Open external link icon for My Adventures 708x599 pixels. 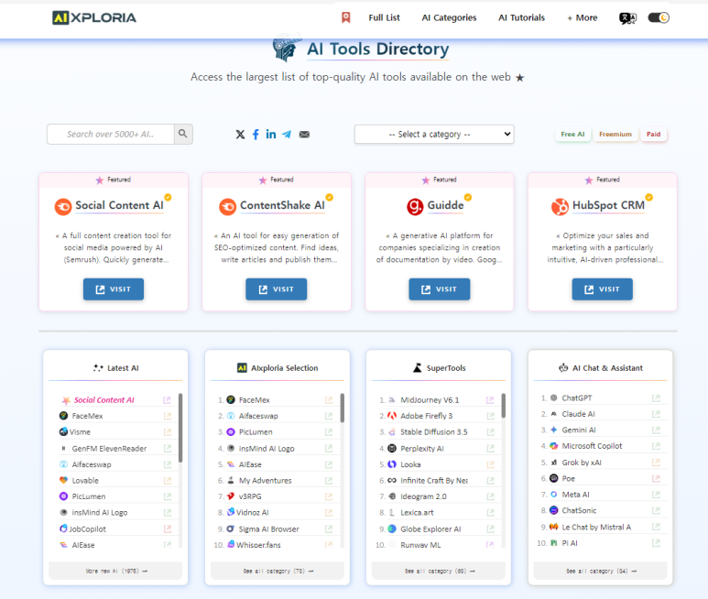coord(329,481)
